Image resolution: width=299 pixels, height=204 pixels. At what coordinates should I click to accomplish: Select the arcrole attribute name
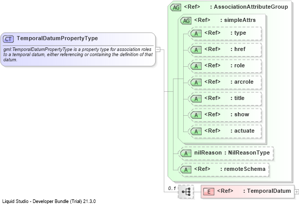tap(244, 82)
